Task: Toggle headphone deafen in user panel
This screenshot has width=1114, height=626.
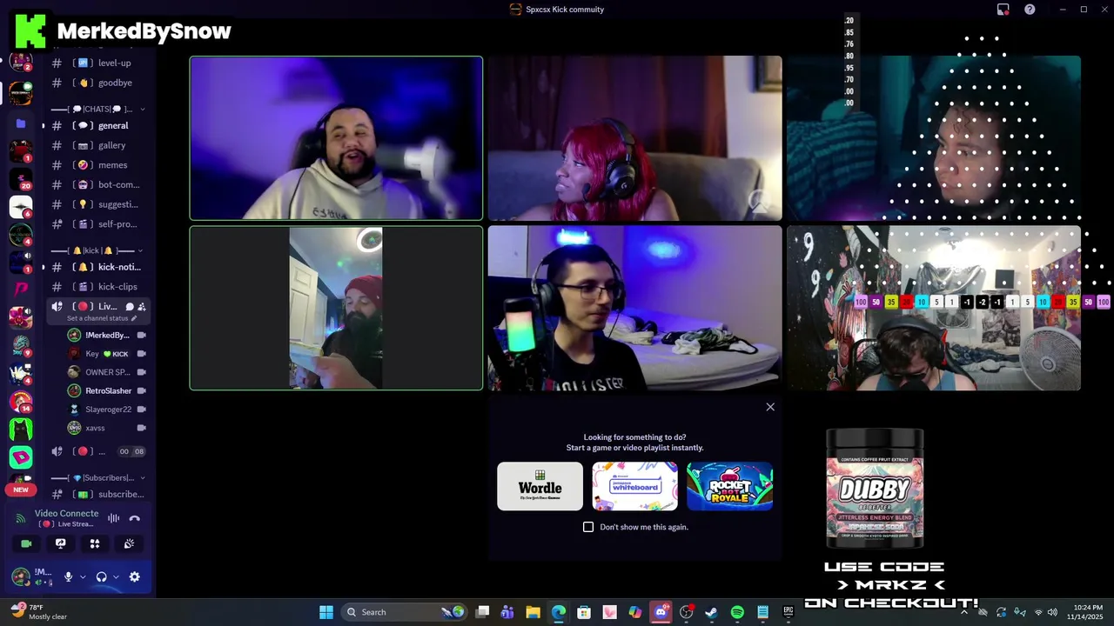Action: pyautogui.click(x=101, y=576)
